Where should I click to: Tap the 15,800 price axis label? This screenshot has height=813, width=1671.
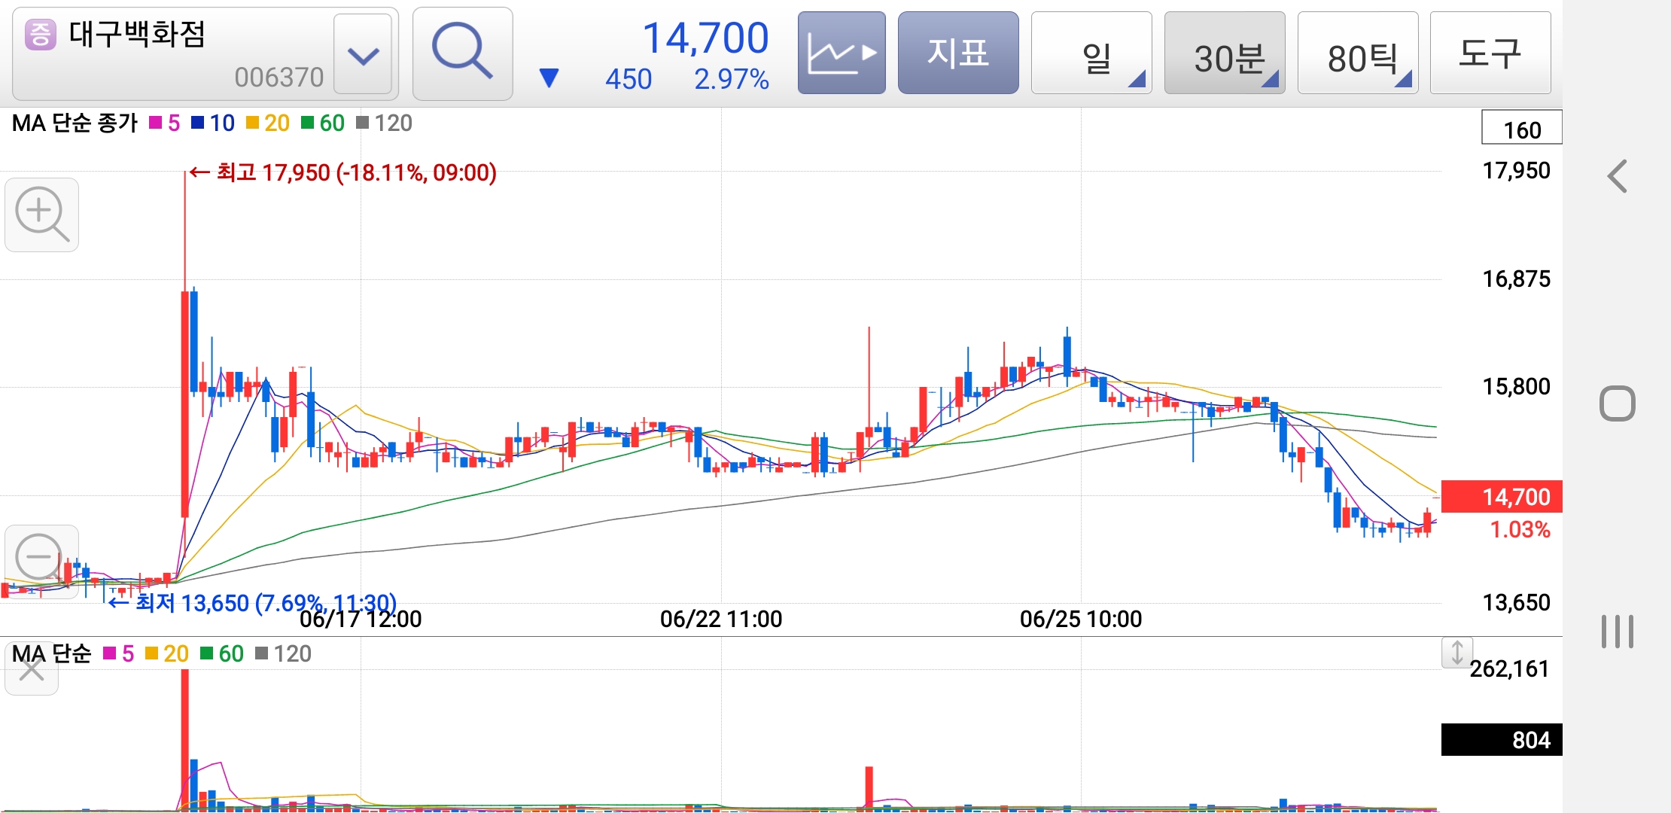click(x=1517, y=387)
